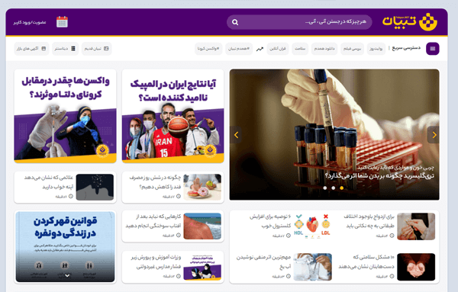Go to previous slide with left arrow
This screenshot has width=458, height=292.
point(236,135)
